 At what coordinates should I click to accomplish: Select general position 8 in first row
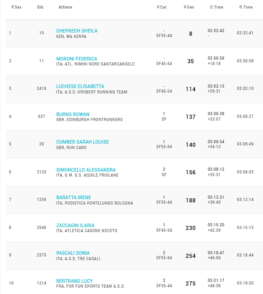point(191,33)
